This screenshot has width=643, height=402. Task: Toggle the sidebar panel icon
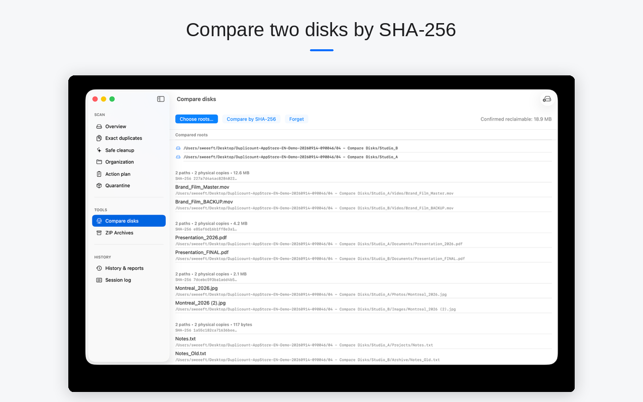tap(161, 99)
